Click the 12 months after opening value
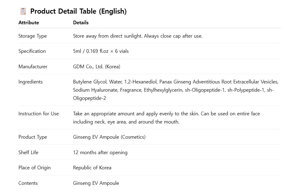297x193 pixels. point(100,152)
